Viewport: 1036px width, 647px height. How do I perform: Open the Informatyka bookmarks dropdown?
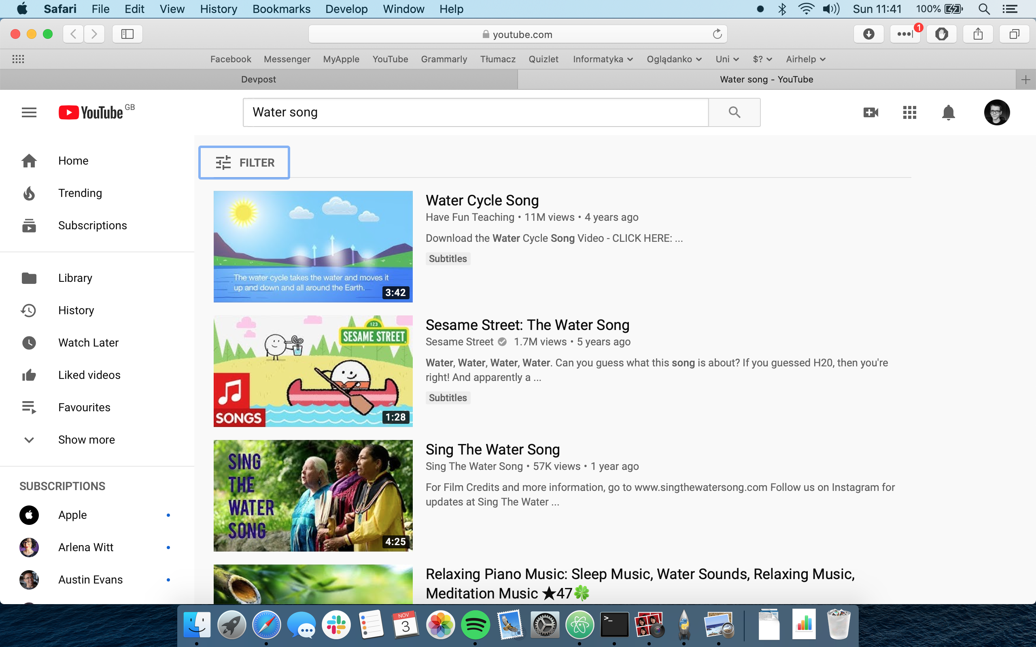pos(602,59)
